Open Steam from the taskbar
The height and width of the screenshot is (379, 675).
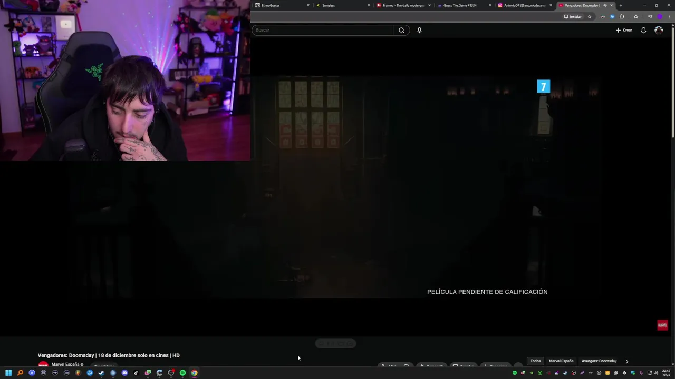(x=101, y=373)
